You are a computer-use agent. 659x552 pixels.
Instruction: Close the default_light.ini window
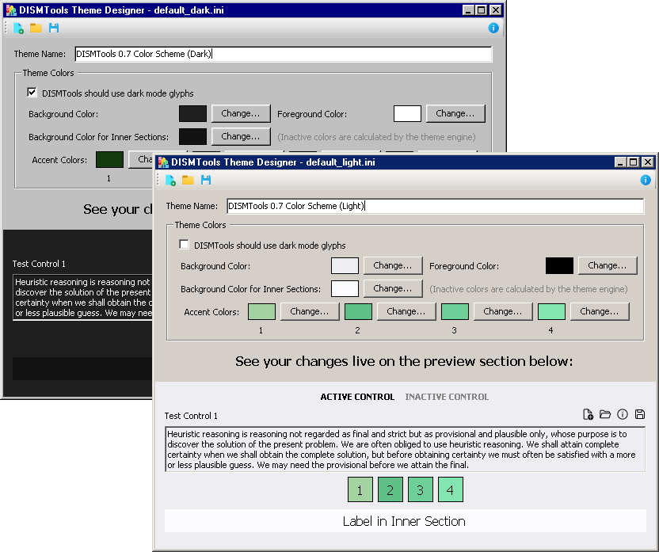coord(648,162)
